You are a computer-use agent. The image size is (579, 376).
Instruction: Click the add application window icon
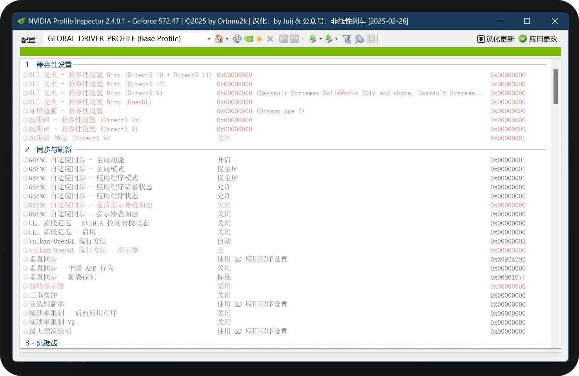click(x=284, y=39)
